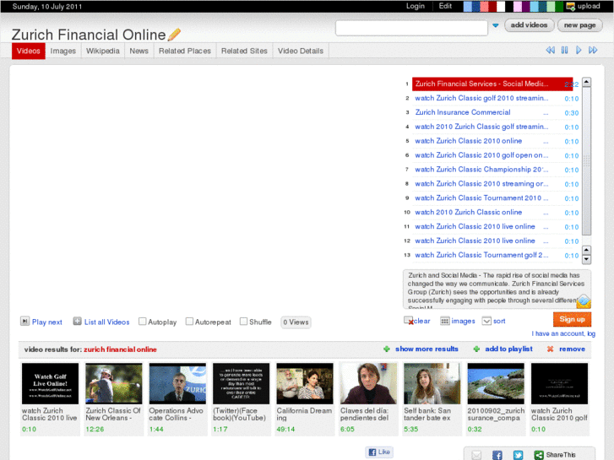Click the playlist scrollbar up arrow at top

pyautogui.click(x=586, y=82)
